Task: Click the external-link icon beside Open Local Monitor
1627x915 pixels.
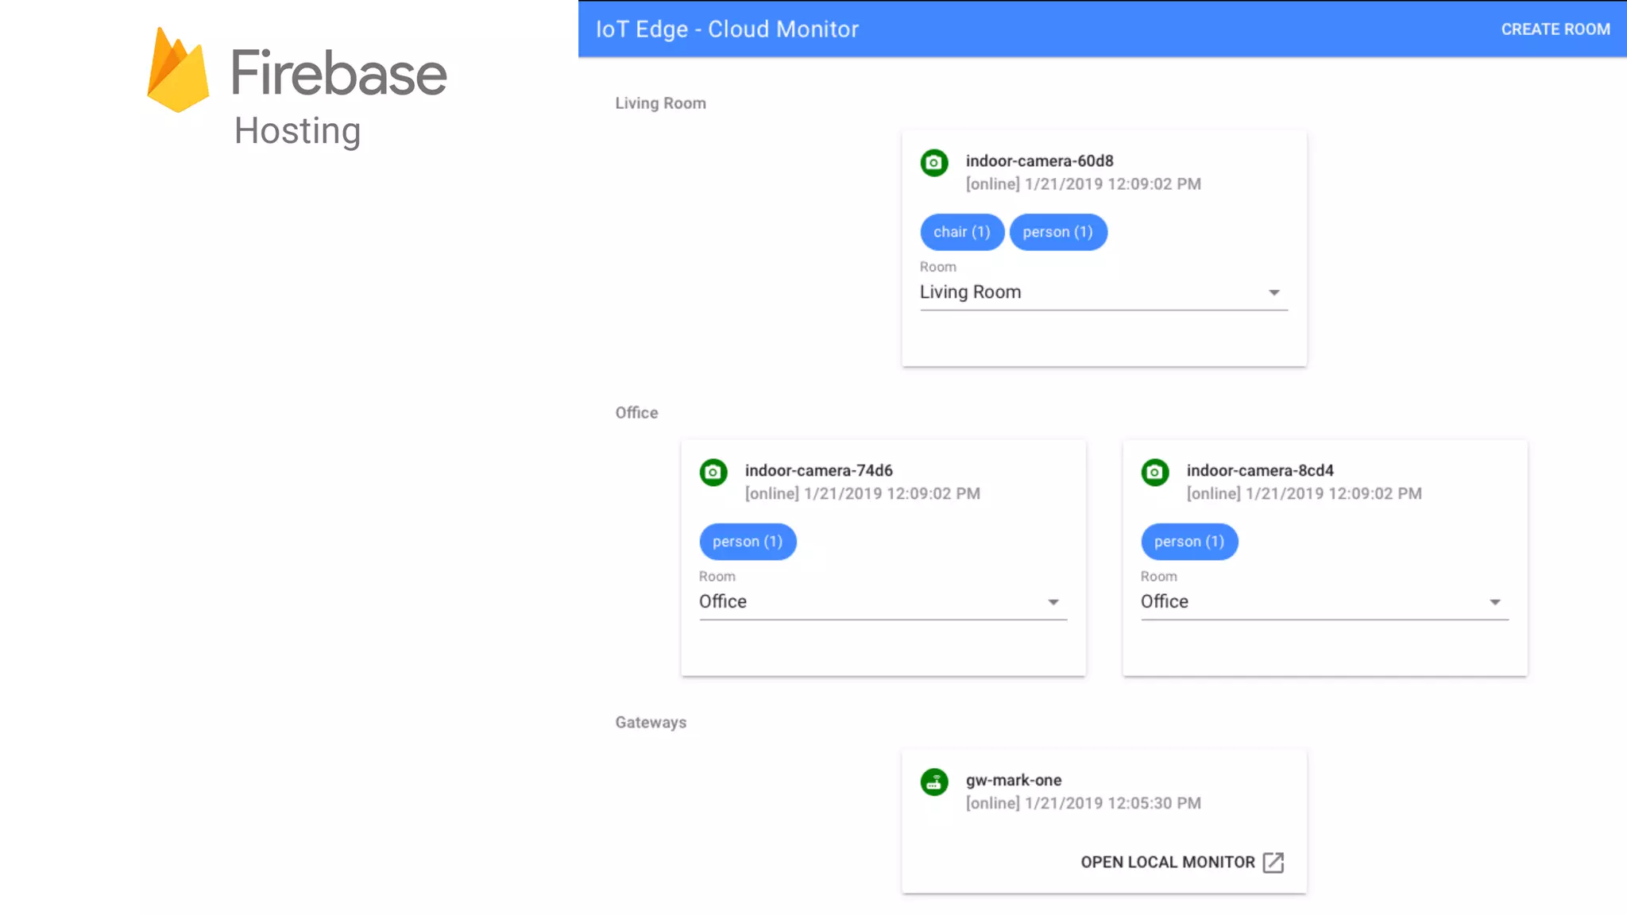Action: (x=1273, y=863)
